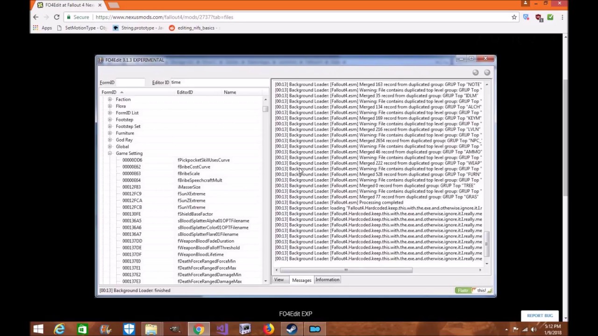This screenshot has height=336, width=598.
Task: Switch to the Information tab
Action: (x=327, y=280)
